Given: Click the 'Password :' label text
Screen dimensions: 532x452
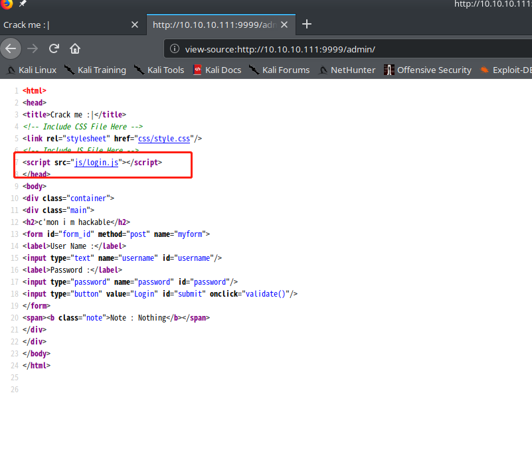Looking at the screenshot, I should tap(70, 270).
